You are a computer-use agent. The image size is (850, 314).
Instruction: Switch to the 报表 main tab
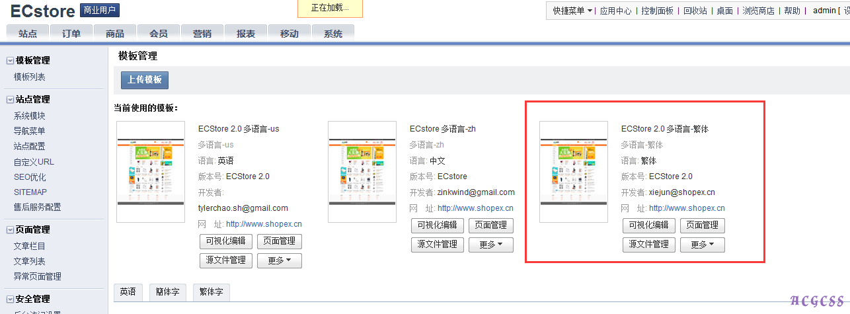click(246, 34)
